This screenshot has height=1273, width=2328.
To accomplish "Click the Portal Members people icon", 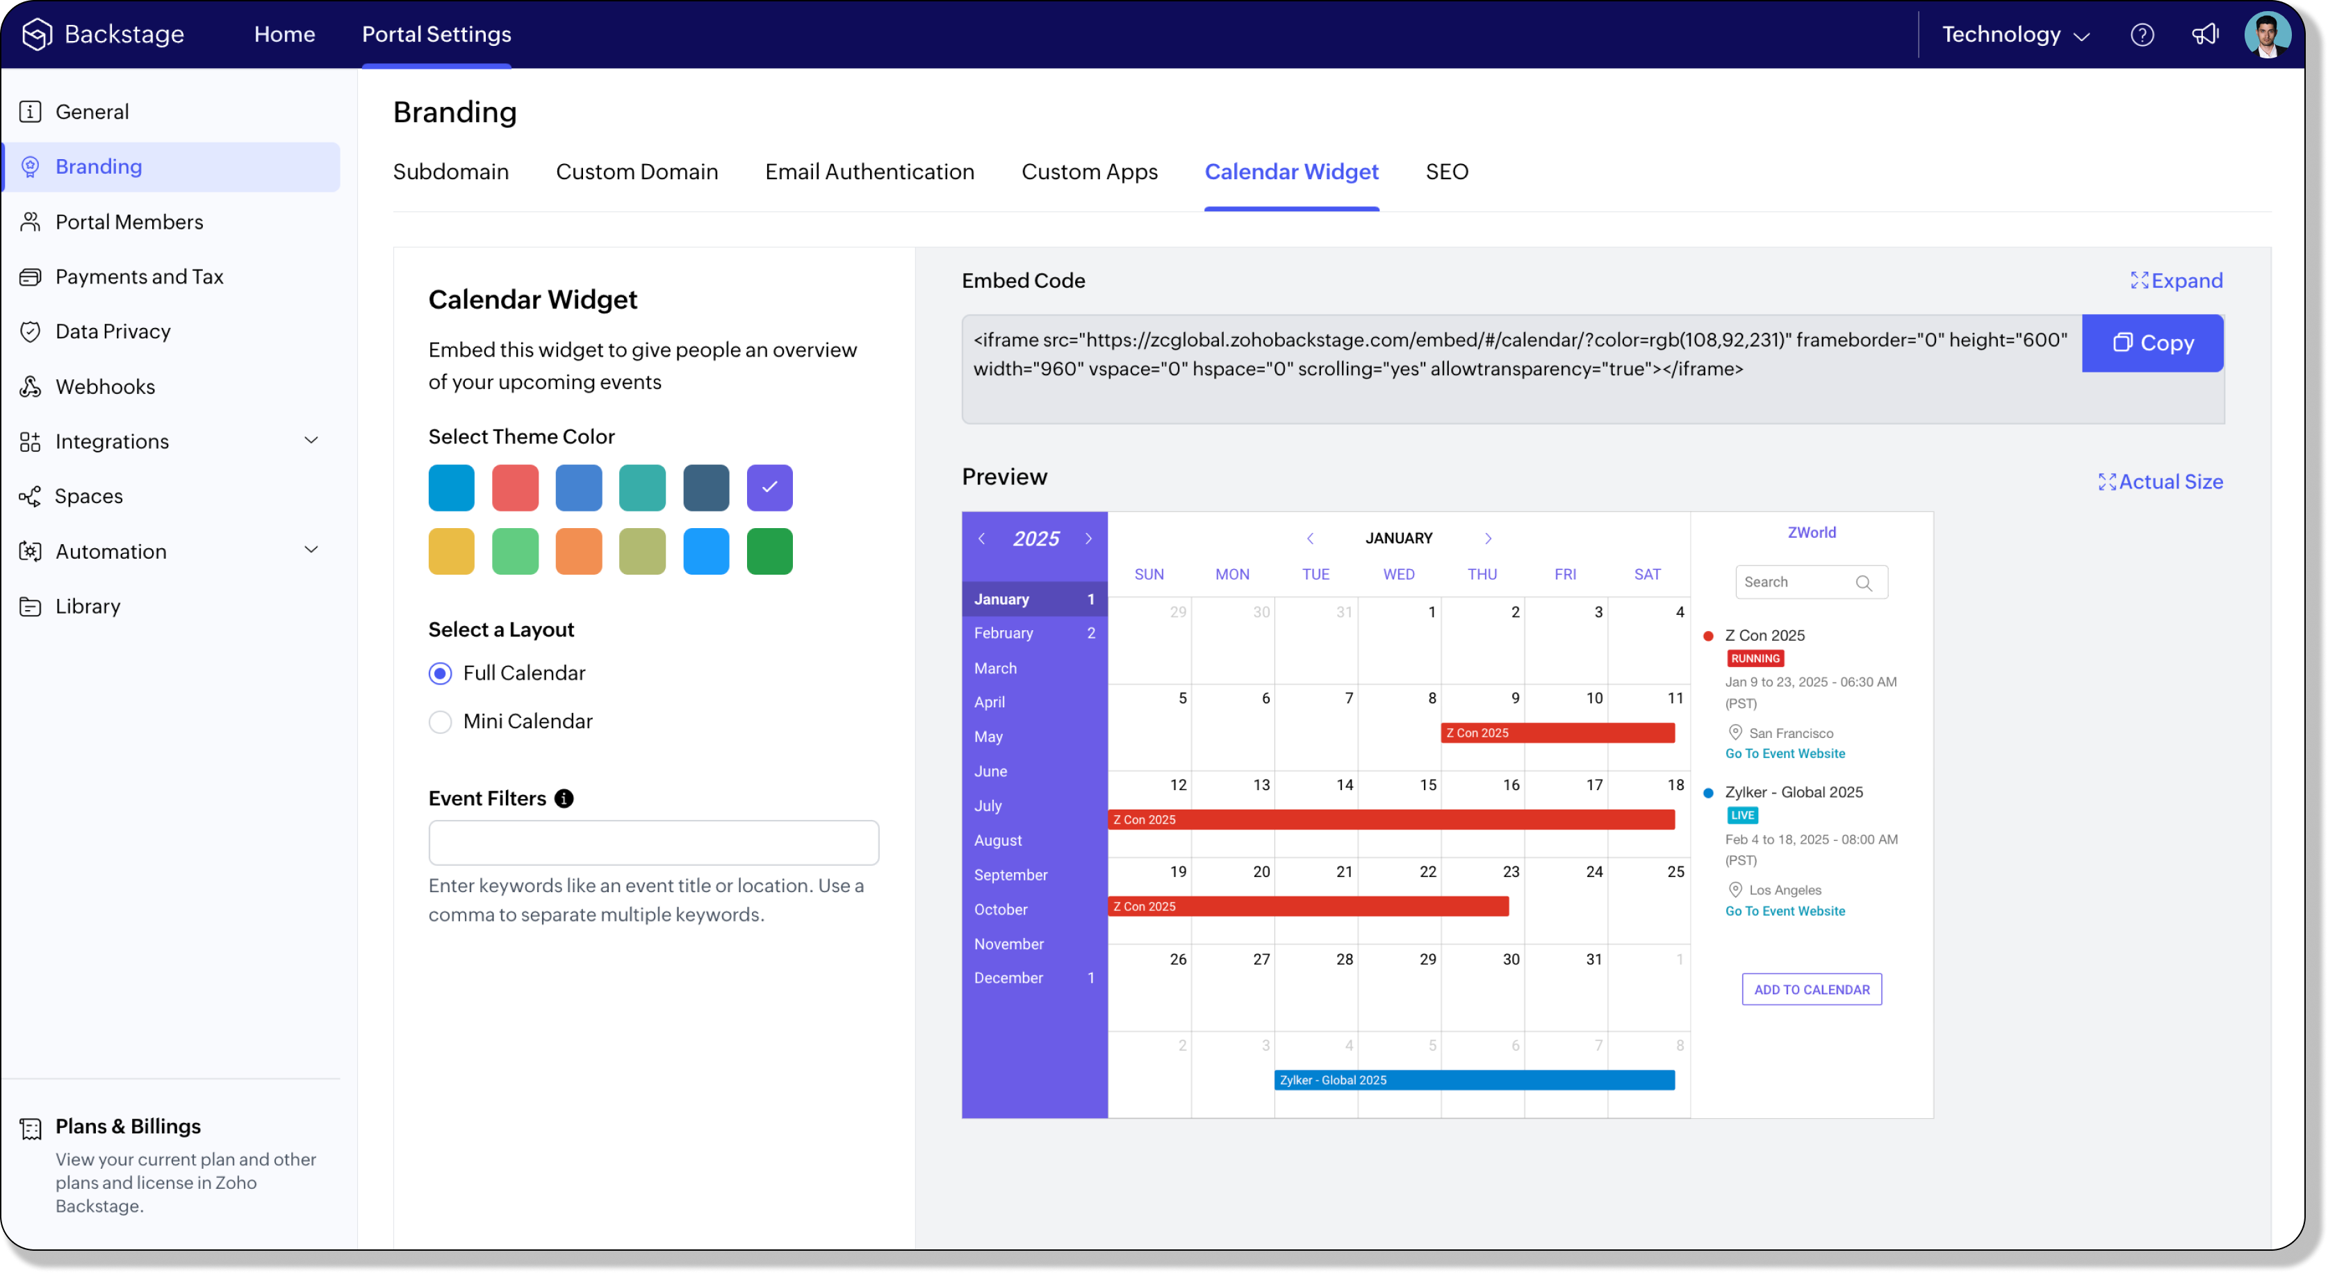I will (30, 222).
